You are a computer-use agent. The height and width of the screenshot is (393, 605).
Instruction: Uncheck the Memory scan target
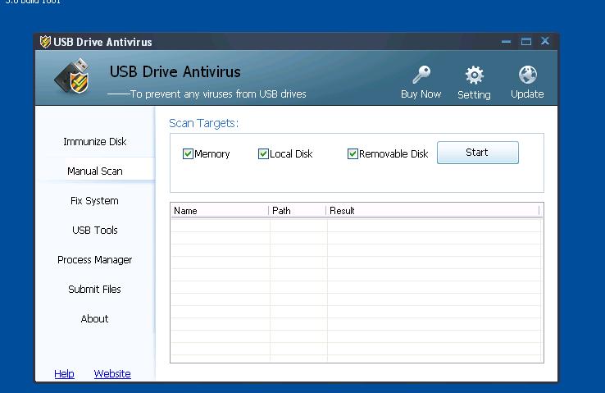[188, 154]
